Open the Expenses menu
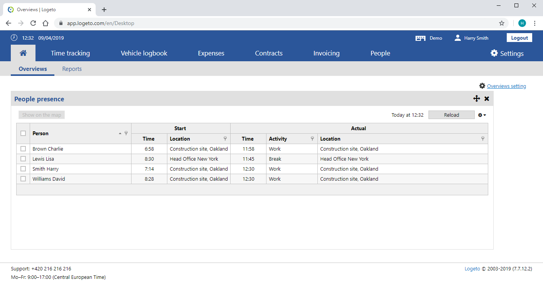 211,53
